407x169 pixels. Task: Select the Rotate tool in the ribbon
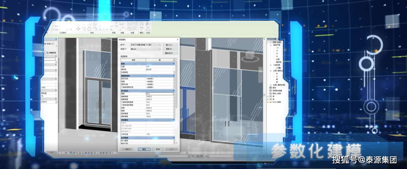(x=89, y=29)
